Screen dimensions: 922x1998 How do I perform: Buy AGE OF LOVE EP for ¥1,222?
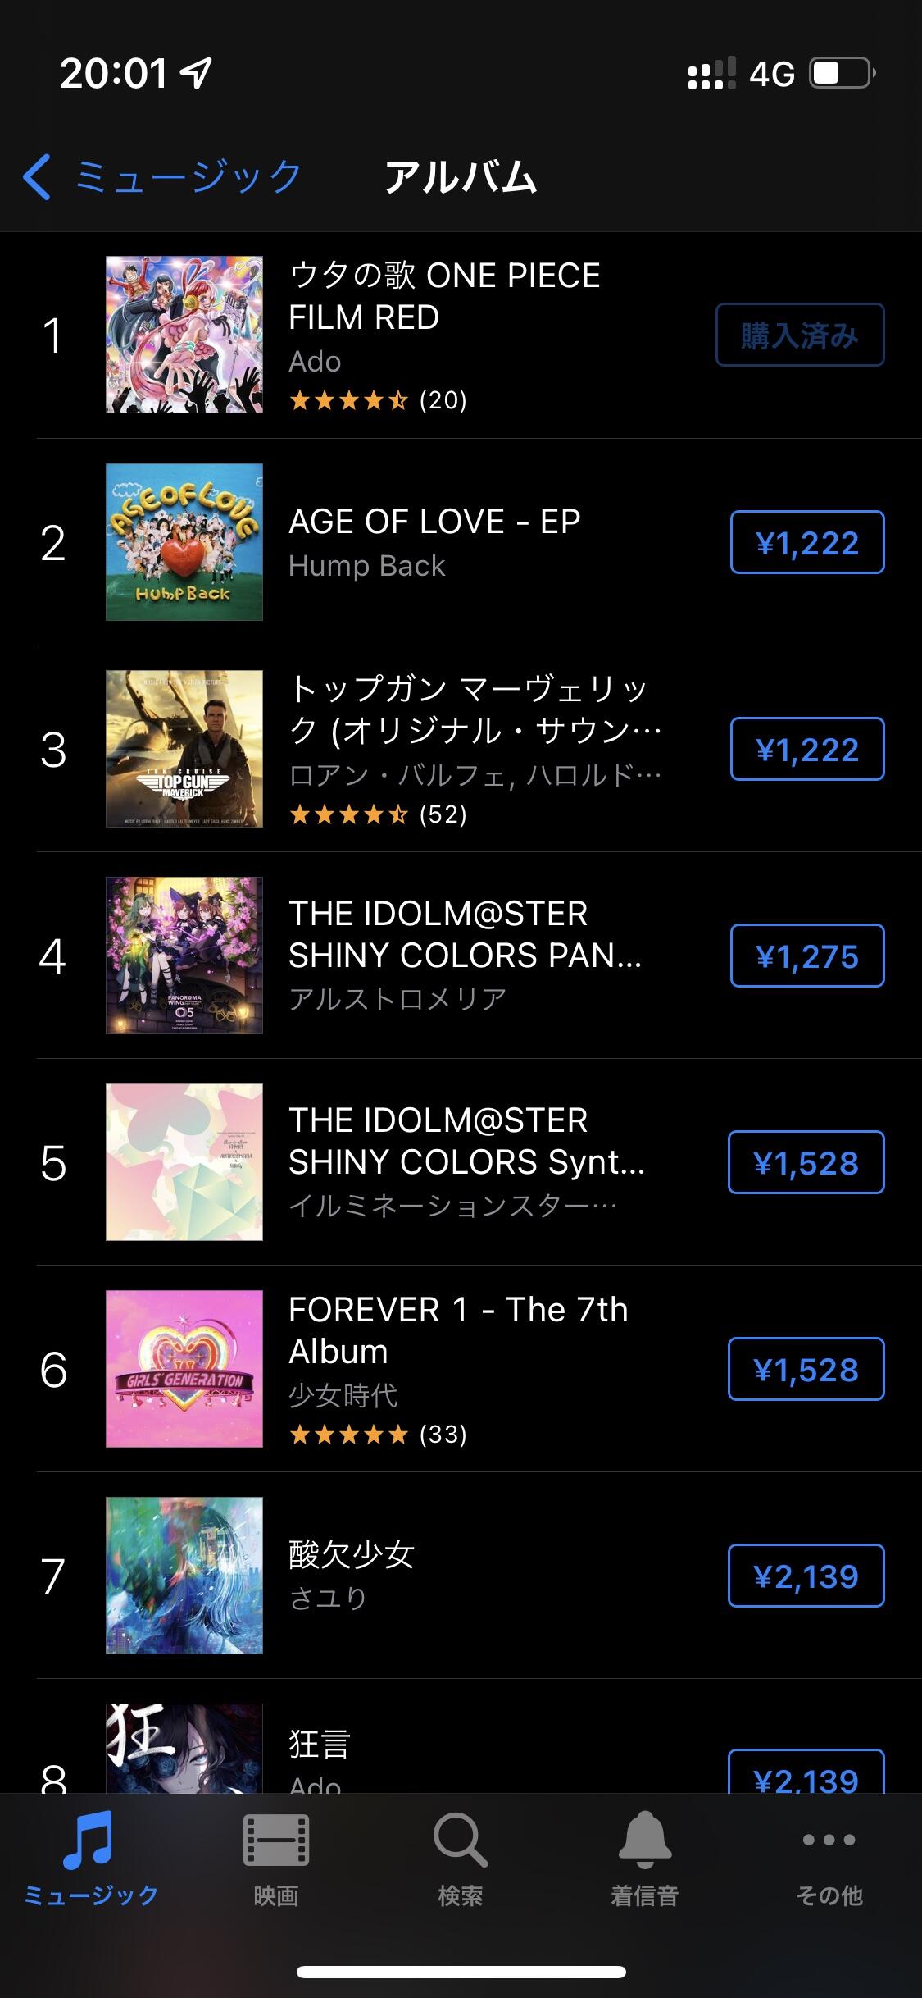point(806,542)
